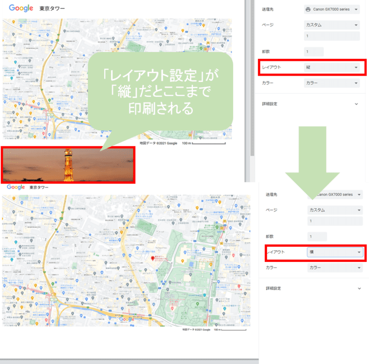Click the Google watermark logo on the landscape map
Image resolution: width=369 pixels, height=364 pixels.
[127, 319]
